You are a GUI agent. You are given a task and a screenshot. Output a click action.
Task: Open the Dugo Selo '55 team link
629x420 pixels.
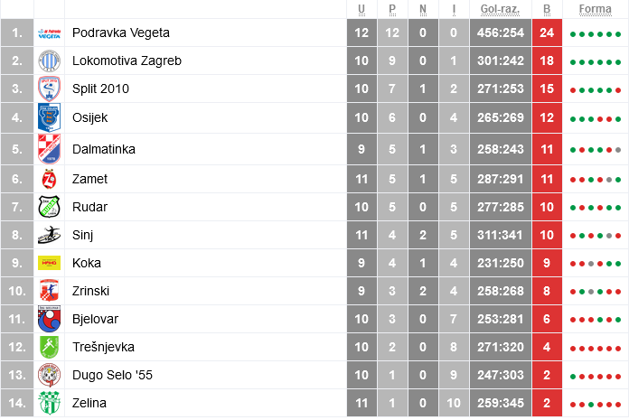tap(112, 375)
